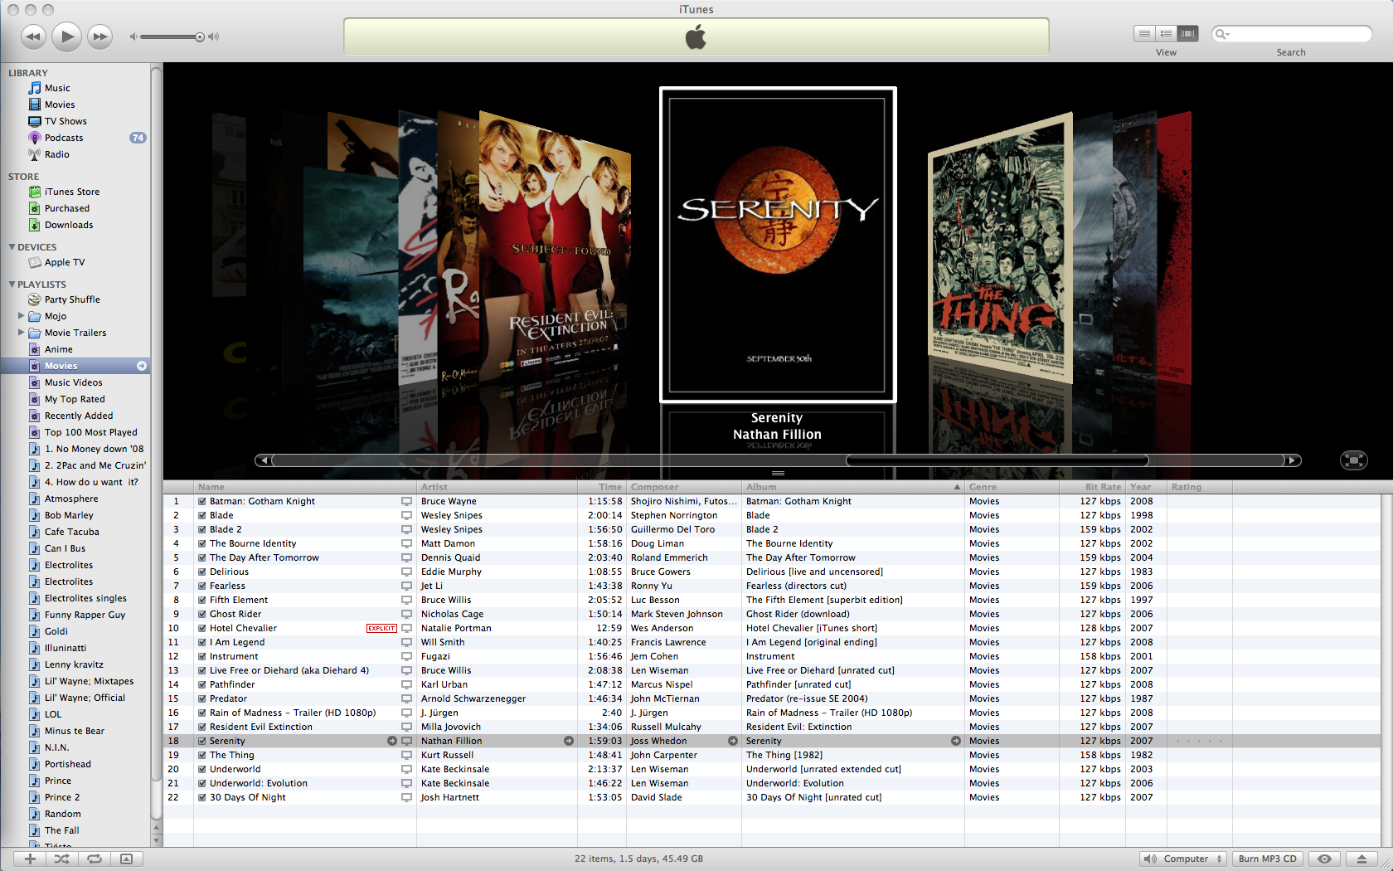Click Serenity name arrow link
Viewport: 1393px width, 871px height.
tap(392, 741)
